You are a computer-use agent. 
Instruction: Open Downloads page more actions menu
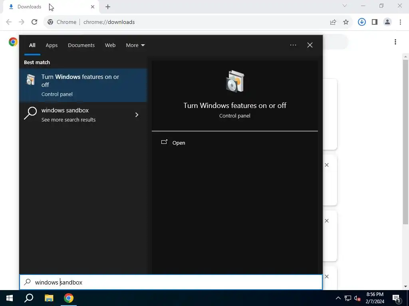coord(395,42)
